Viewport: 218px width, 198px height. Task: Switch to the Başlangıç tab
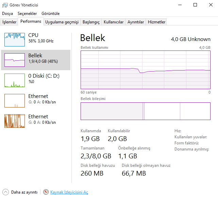91,22
